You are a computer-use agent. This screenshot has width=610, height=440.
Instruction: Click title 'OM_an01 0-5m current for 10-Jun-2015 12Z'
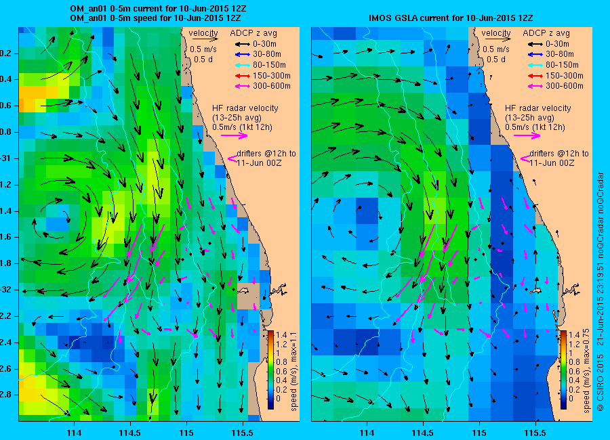pos(158,9)
